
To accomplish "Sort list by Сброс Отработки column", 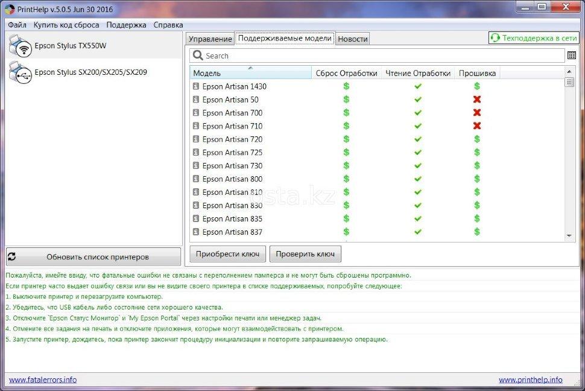I will 346,73.
